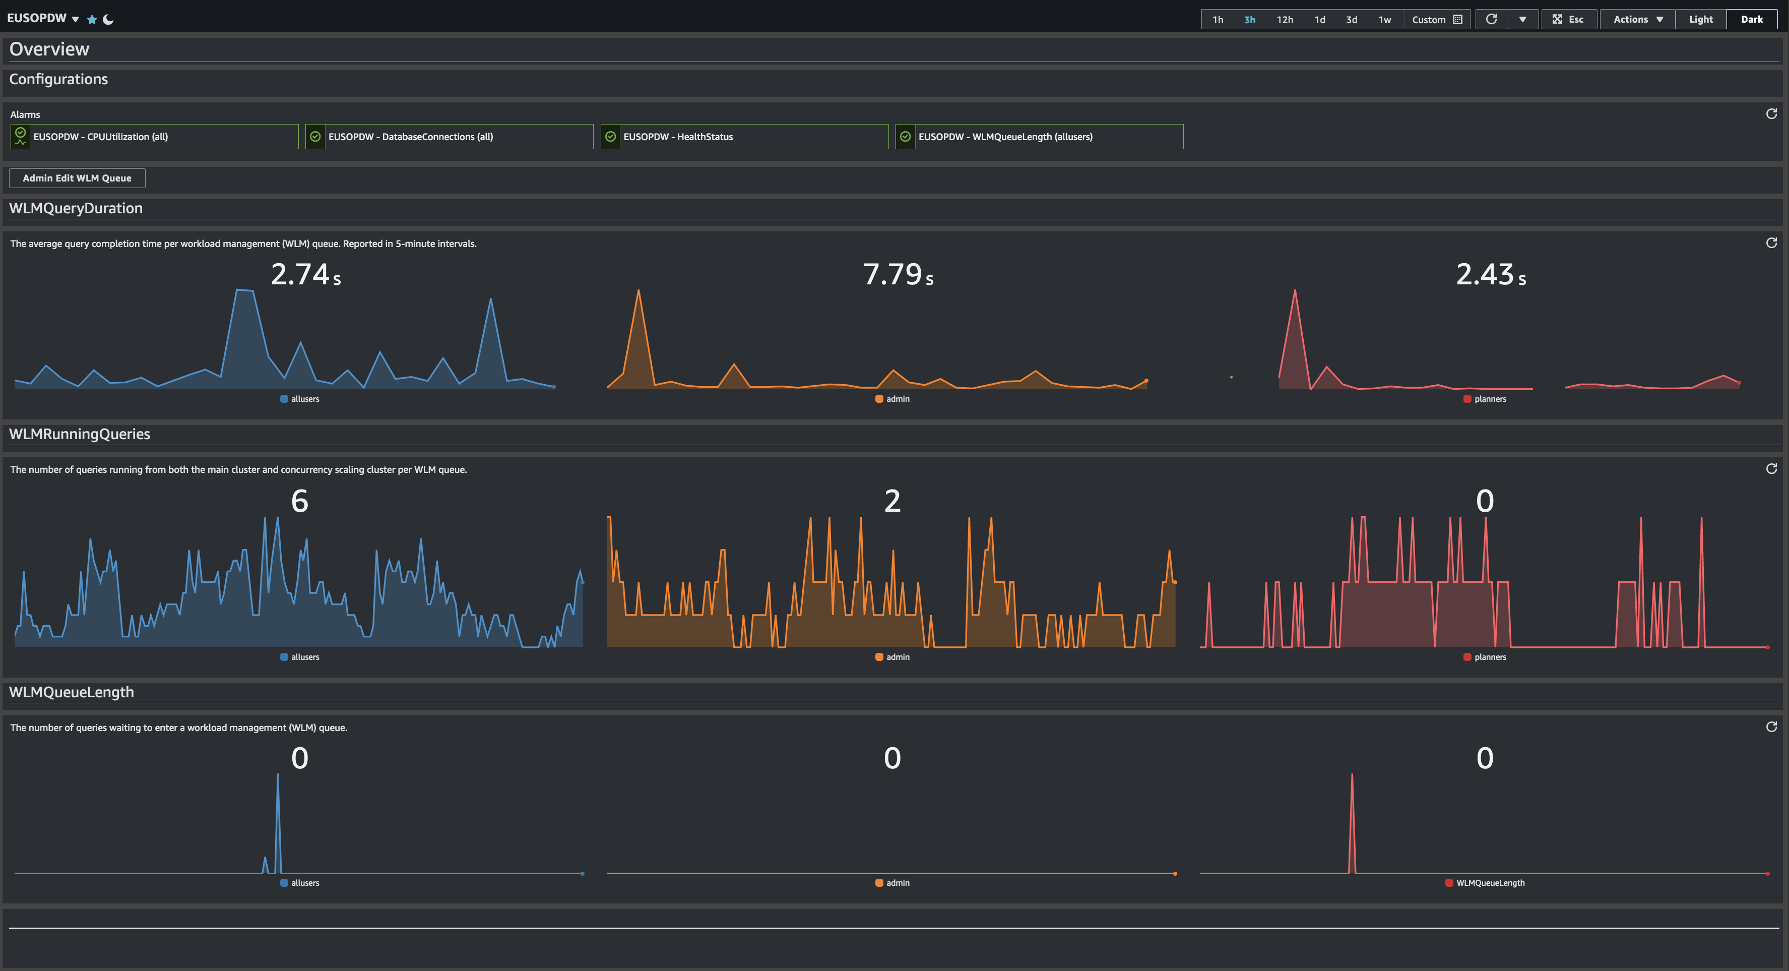Set time range to 3h

[x=1249, y=20]
